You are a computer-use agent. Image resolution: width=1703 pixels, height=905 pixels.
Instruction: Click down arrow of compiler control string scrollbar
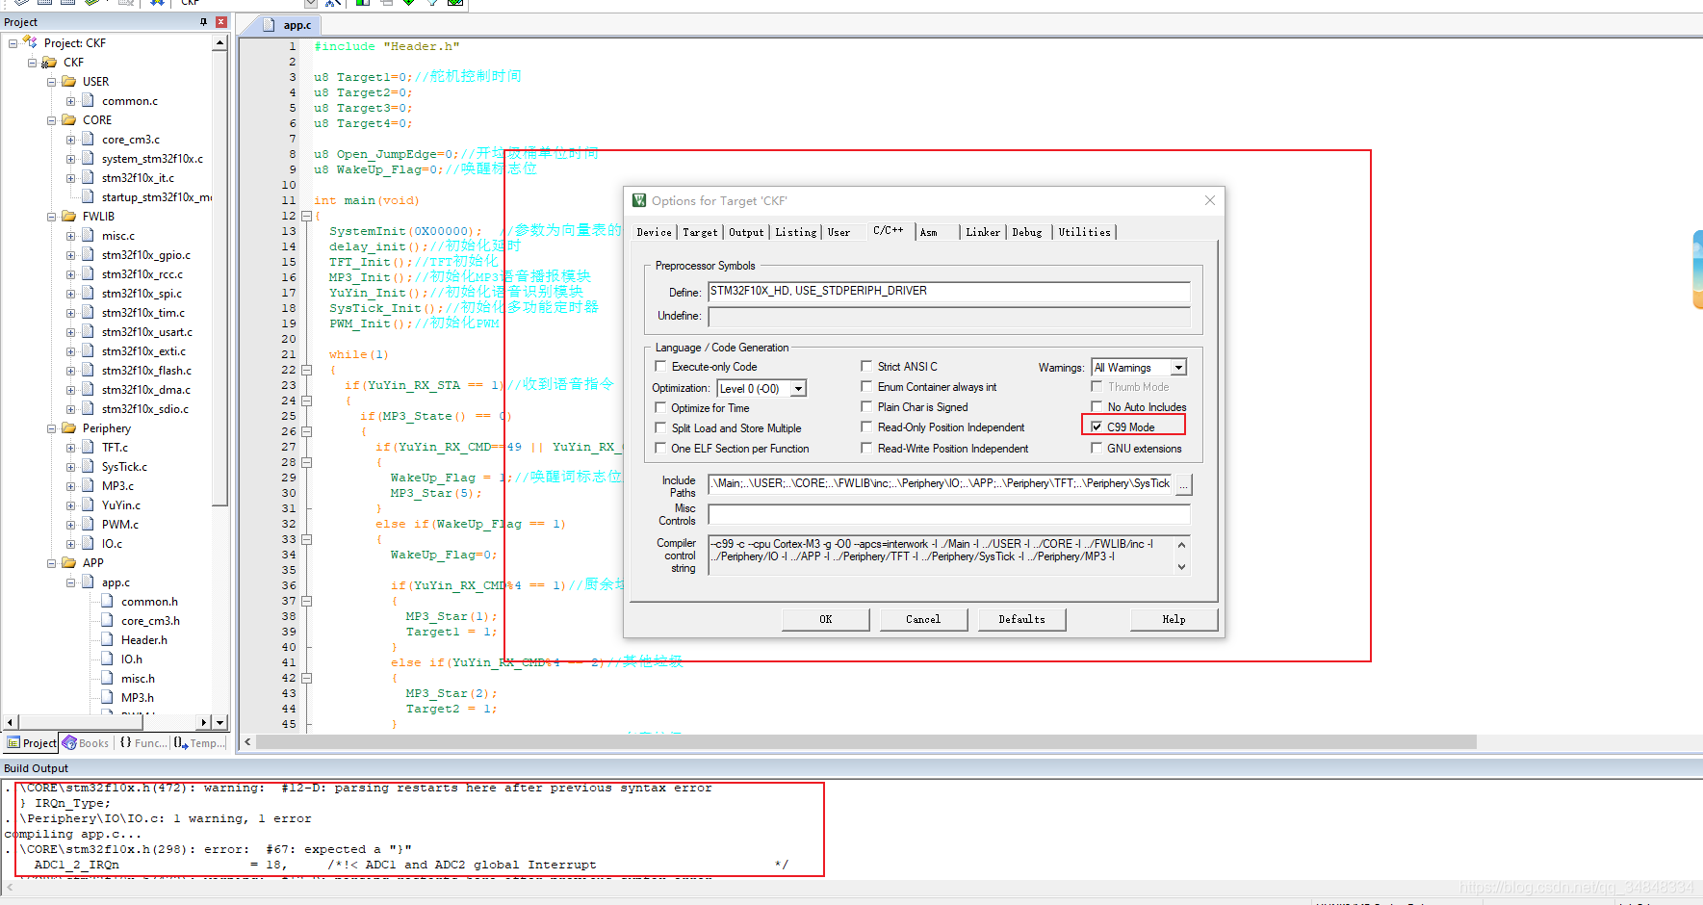1181,567
